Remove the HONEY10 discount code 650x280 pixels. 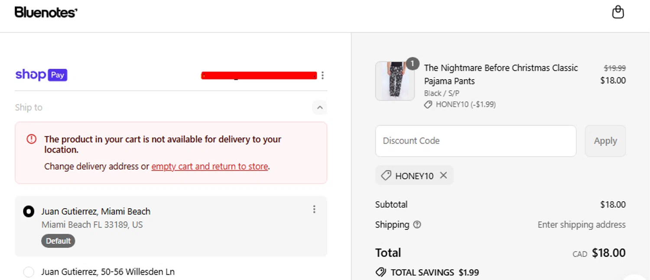click(x=443, y=175)
